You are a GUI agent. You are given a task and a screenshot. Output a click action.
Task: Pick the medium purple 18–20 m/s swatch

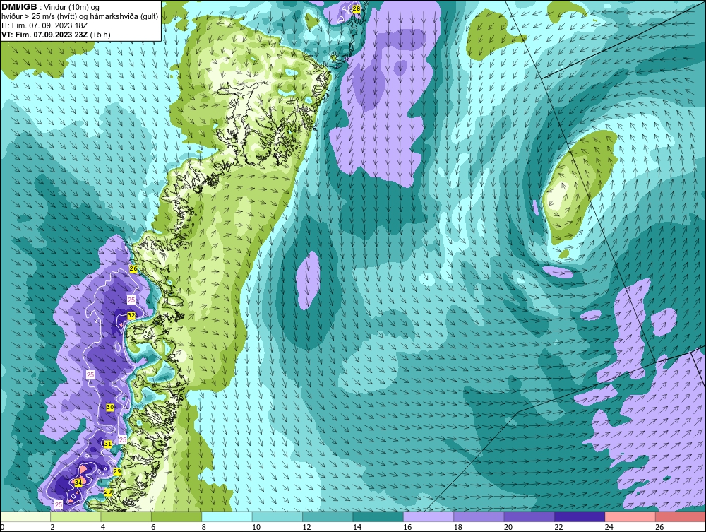click(x=479, y=516)
